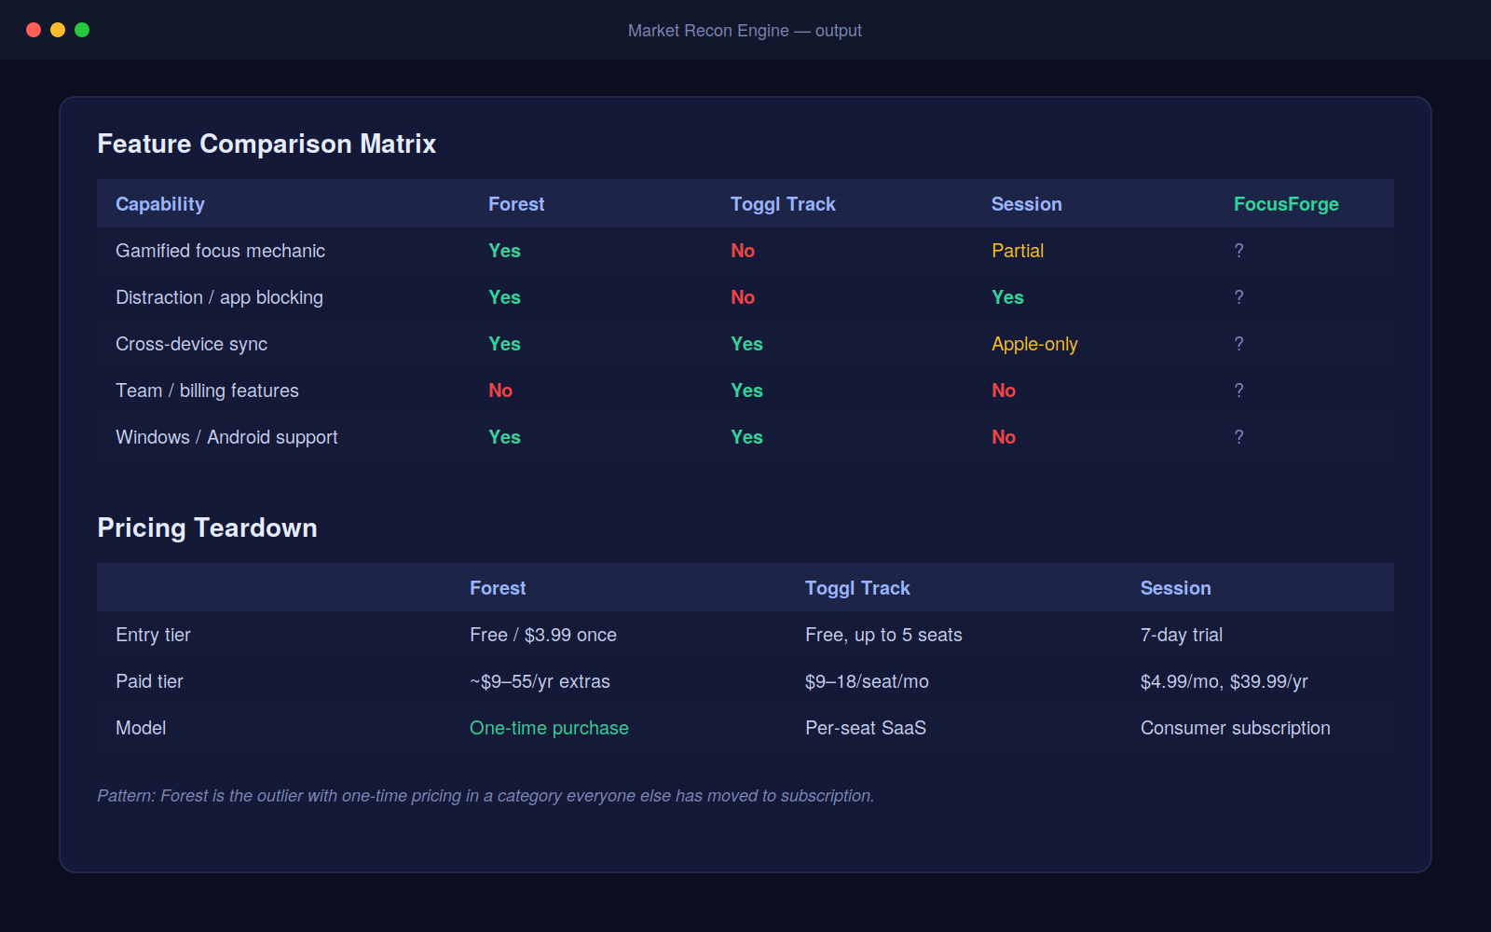Click 'Toggl Track' header in the feature matrix
Screen dimensions: 1491x932
783,204
